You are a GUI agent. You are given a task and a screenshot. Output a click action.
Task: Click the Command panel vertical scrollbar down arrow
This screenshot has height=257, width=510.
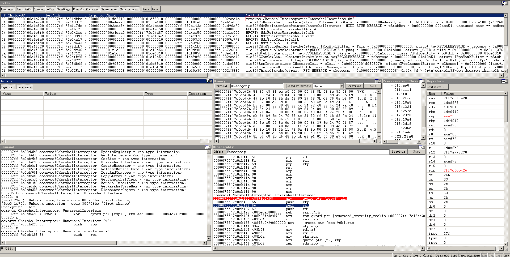(209, 239)
